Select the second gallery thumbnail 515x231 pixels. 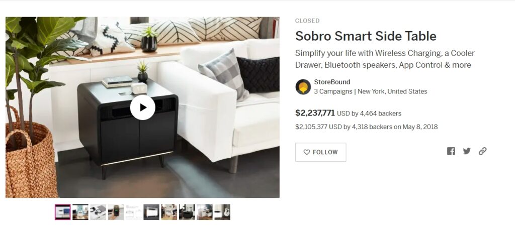coord(80,212)
